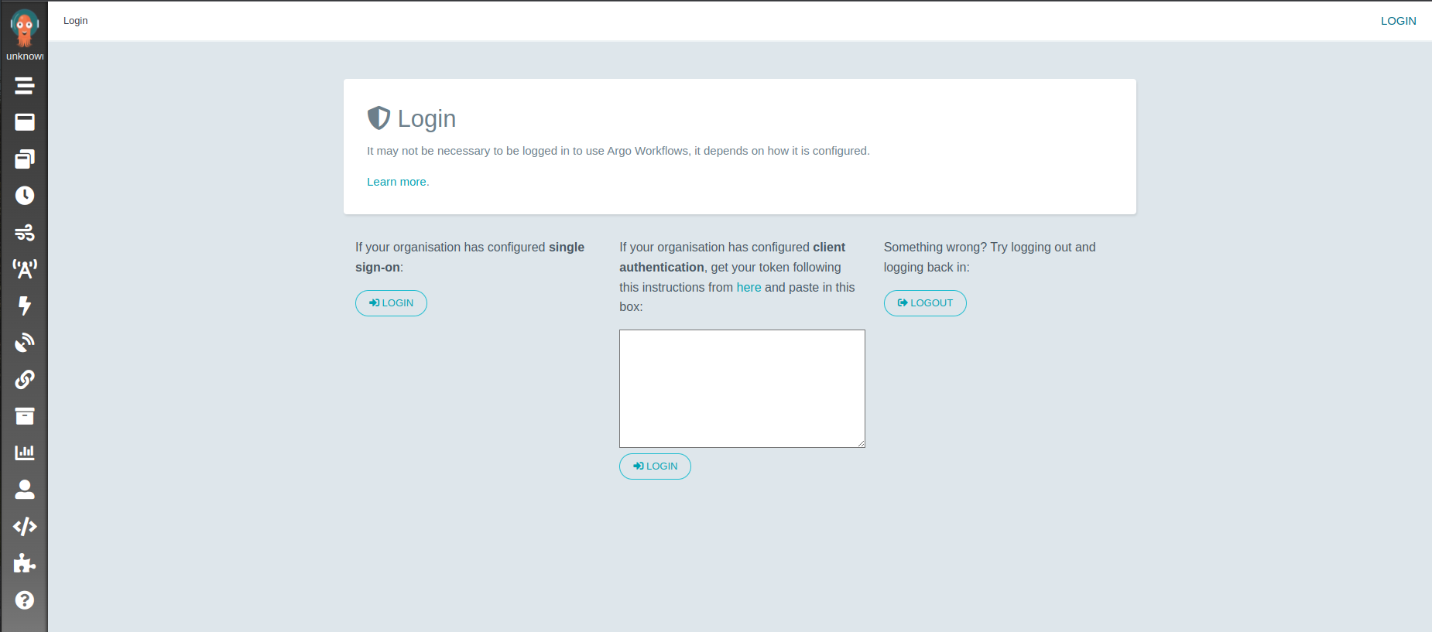The width and height of the screenshot is (1432, 632).
Task: Open Cluster Workflow Templates stacked-windows icon
Action: [25, 159]
